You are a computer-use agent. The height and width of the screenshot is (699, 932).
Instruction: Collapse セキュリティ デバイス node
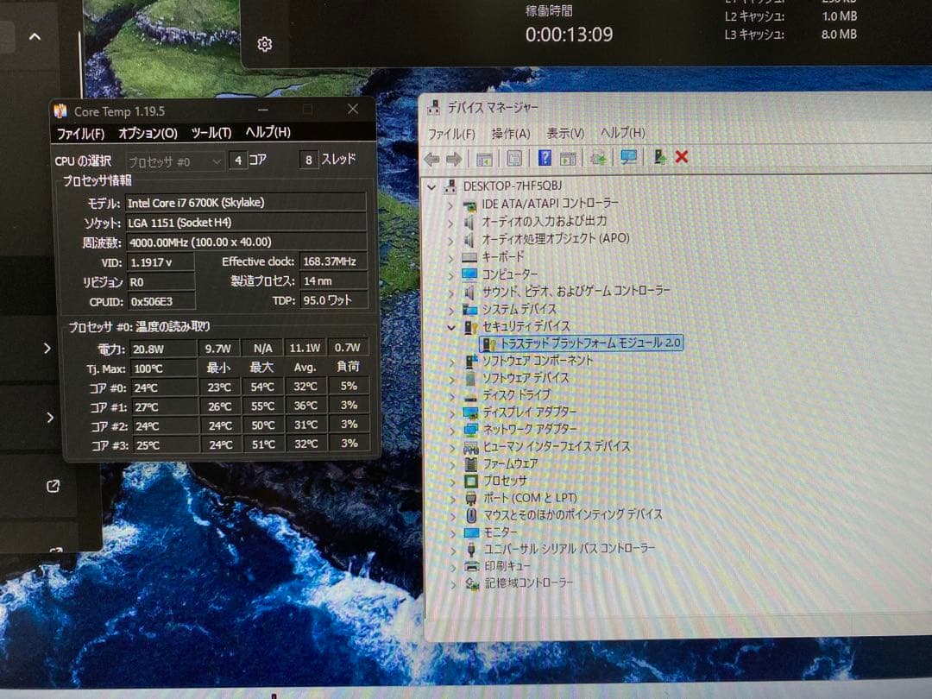(451, 328)
